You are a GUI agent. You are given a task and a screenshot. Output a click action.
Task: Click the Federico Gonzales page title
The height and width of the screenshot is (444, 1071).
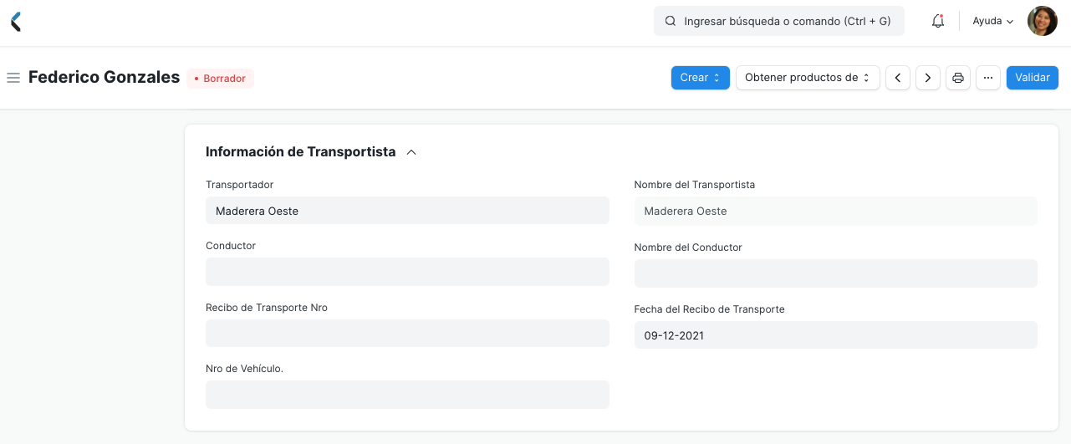[105, 77]
